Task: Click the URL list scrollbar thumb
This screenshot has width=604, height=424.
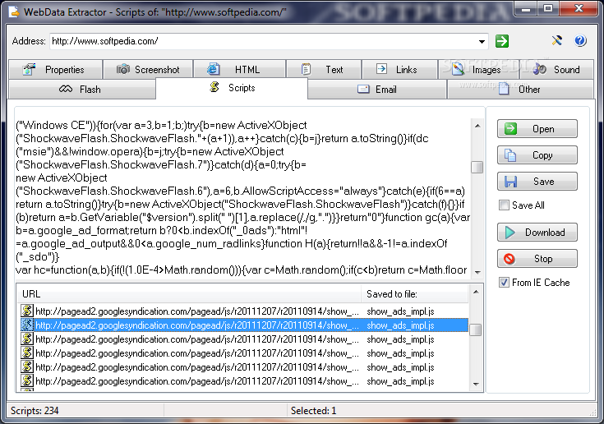Action: tap(476, 330)
